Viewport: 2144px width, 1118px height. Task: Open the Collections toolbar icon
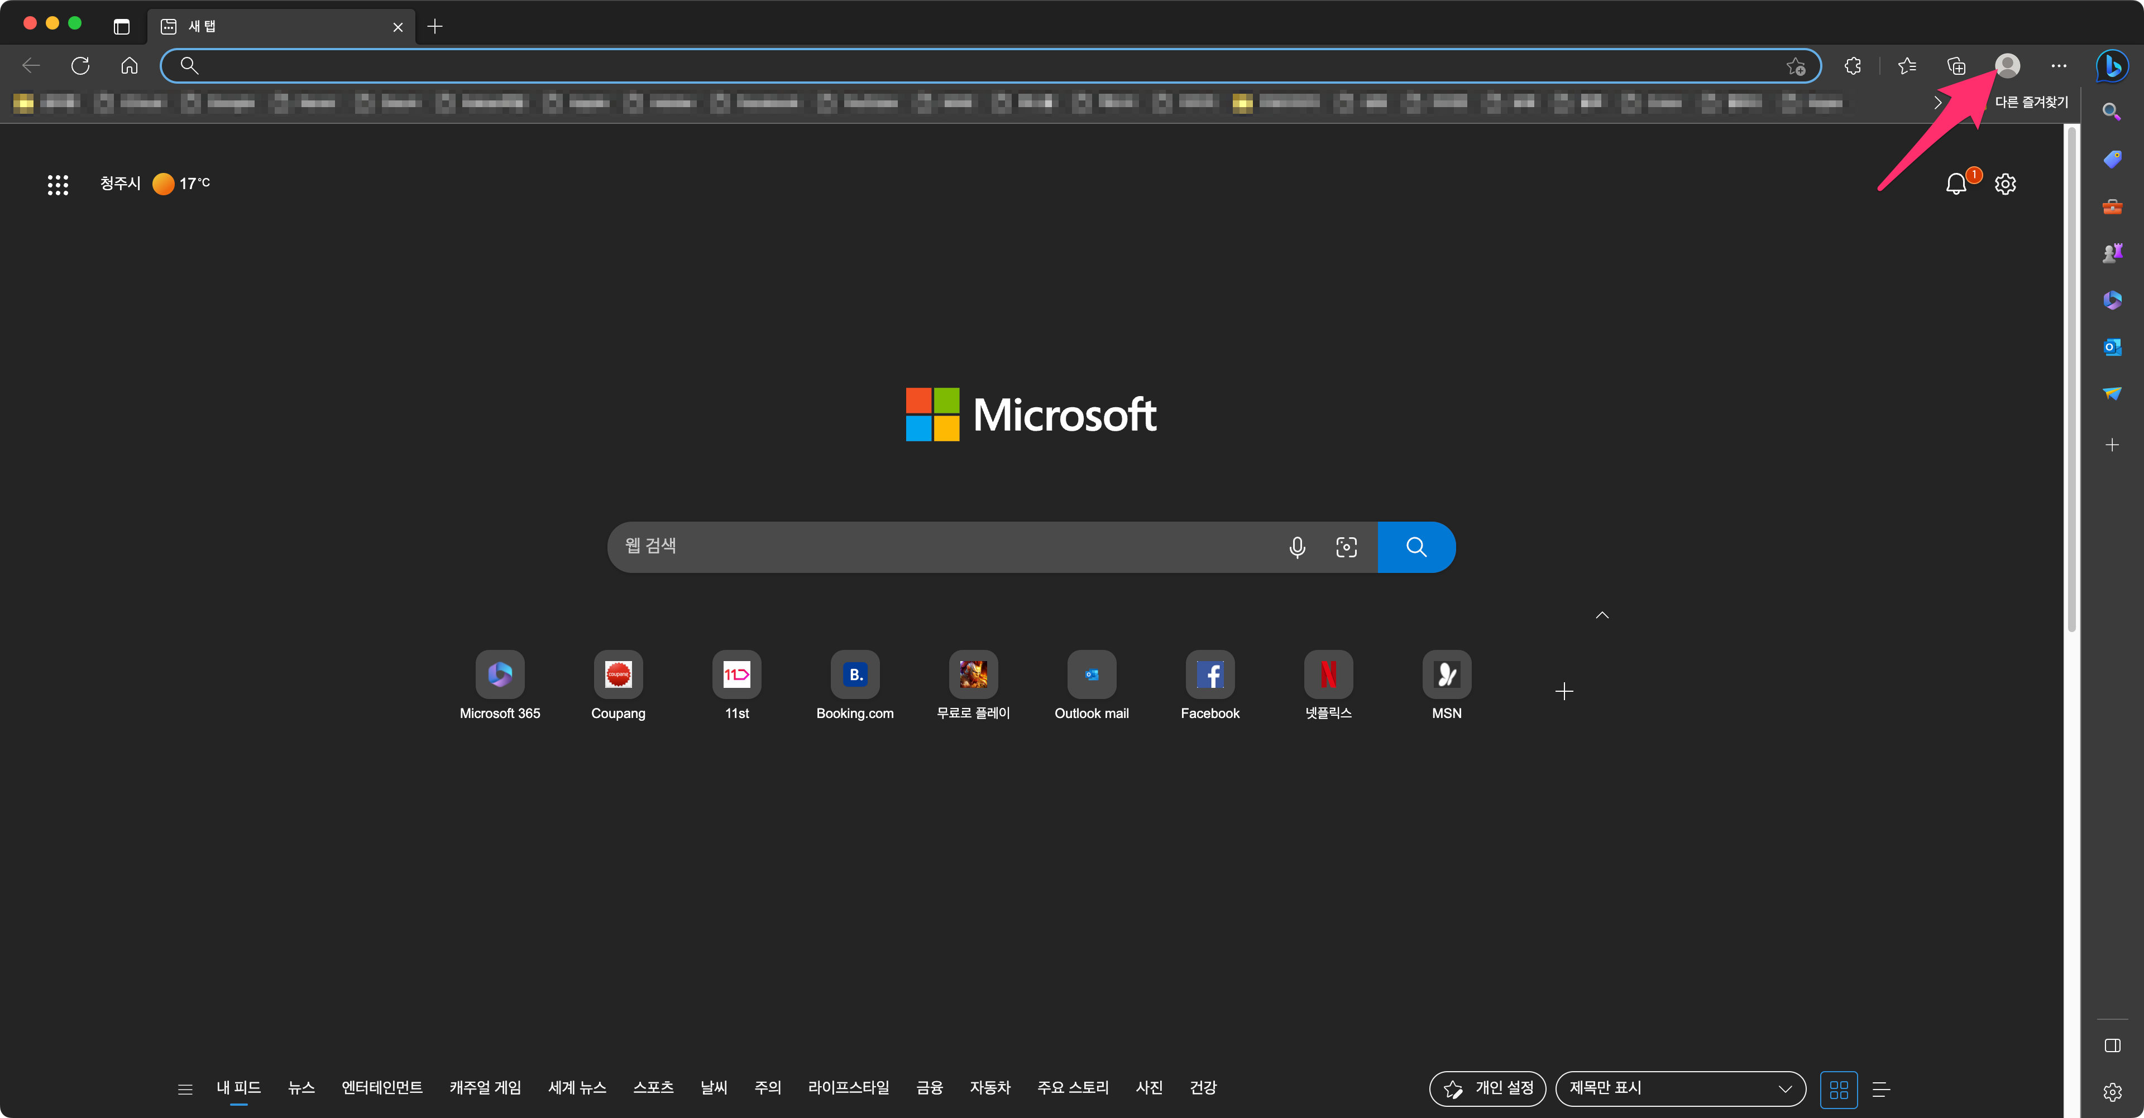pyautogui.click(x=1957, y=66)
